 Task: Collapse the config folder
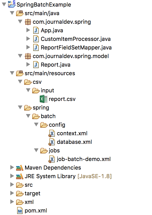tap(36, 125)
